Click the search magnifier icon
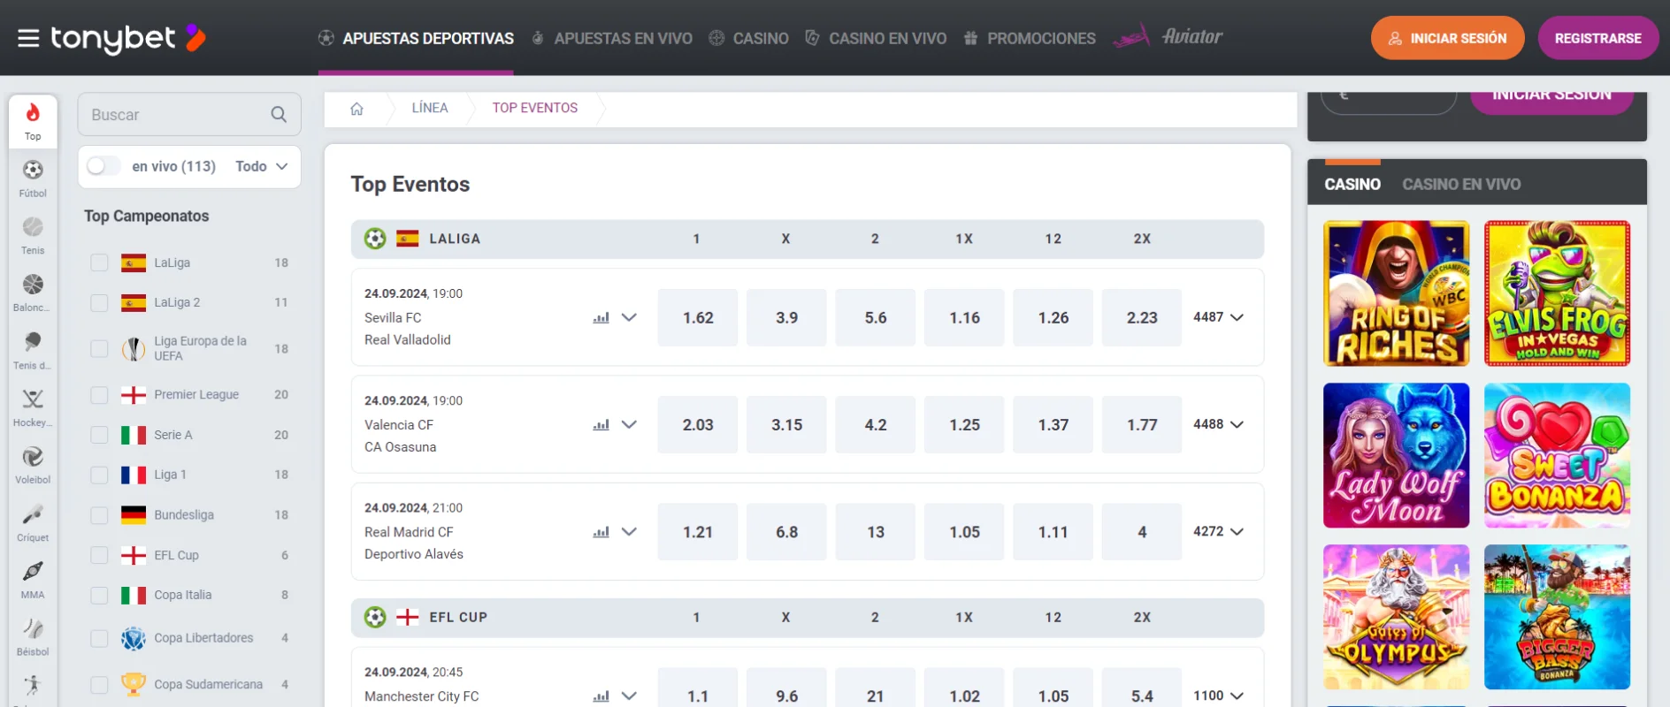This screenshot has width=1670, height=707. 279,114
